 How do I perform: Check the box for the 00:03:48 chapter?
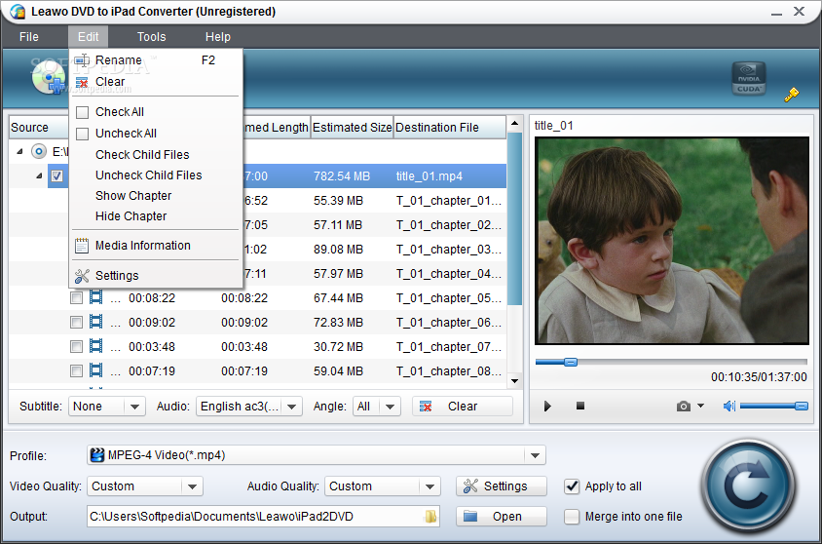[x=77, y=347]
